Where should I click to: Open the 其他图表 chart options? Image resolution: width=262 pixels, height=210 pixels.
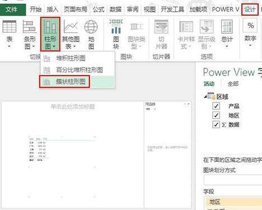point(71,34)
